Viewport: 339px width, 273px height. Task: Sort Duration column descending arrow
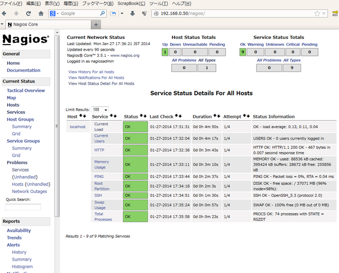tap(218, 116)
